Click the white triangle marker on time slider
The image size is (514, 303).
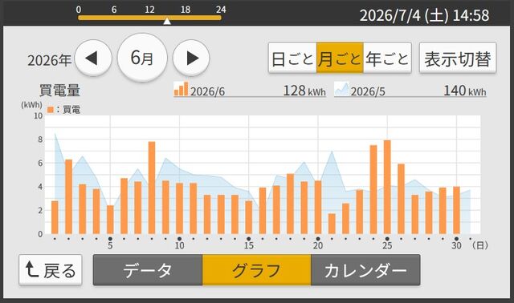coord(167,21)
